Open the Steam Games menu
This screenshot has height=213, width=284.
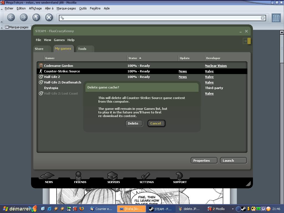59,40
